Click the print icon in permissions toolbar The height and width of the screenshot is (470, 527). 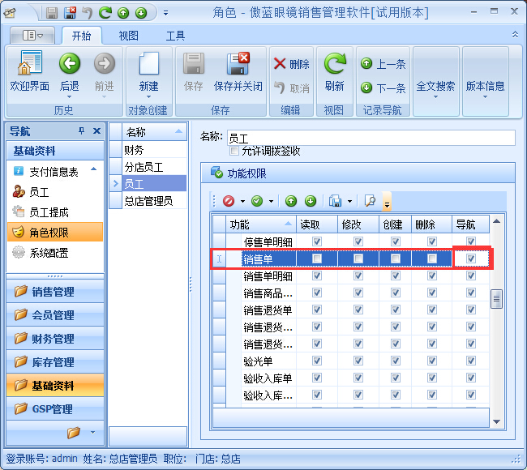tap(336, 201)
